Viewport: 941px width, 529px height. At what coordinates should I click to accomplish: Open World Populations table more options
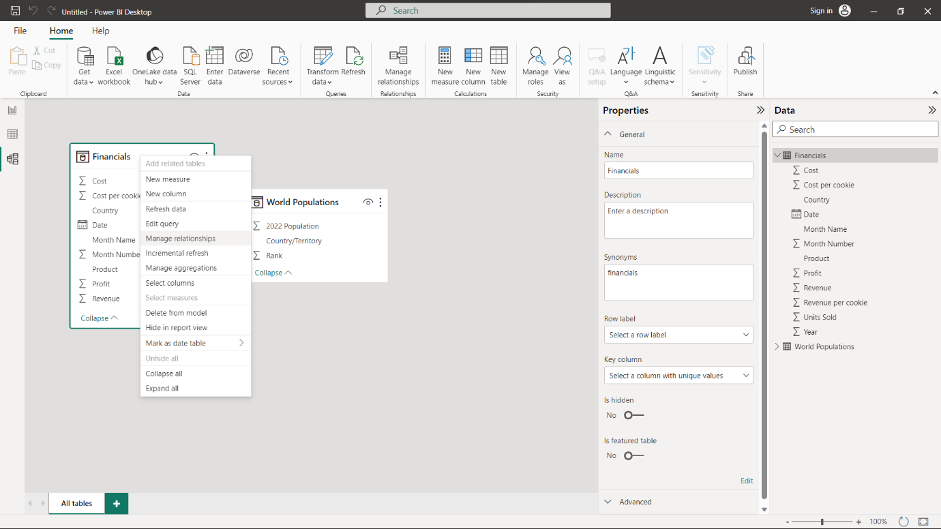coord(380,202)
